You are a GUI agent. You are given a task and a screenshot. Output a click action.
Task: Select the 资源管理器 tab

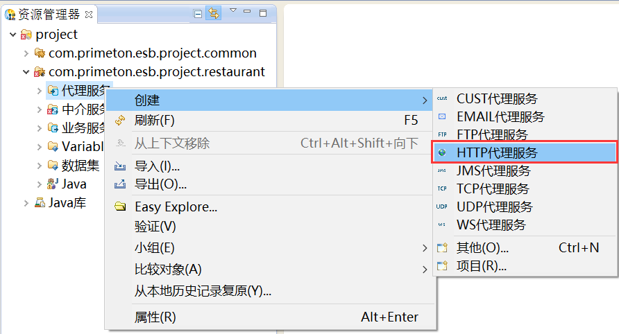pyautogui.click(x=49, y=15)
